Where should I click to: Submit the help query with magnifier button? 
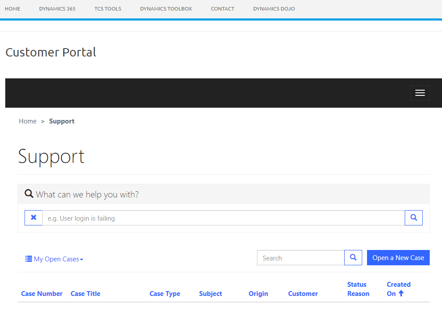tap(413, 218)
